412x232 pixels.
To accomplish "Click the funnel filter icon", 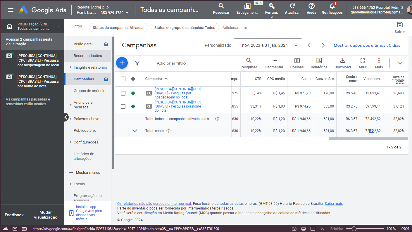I will point(137,63).
